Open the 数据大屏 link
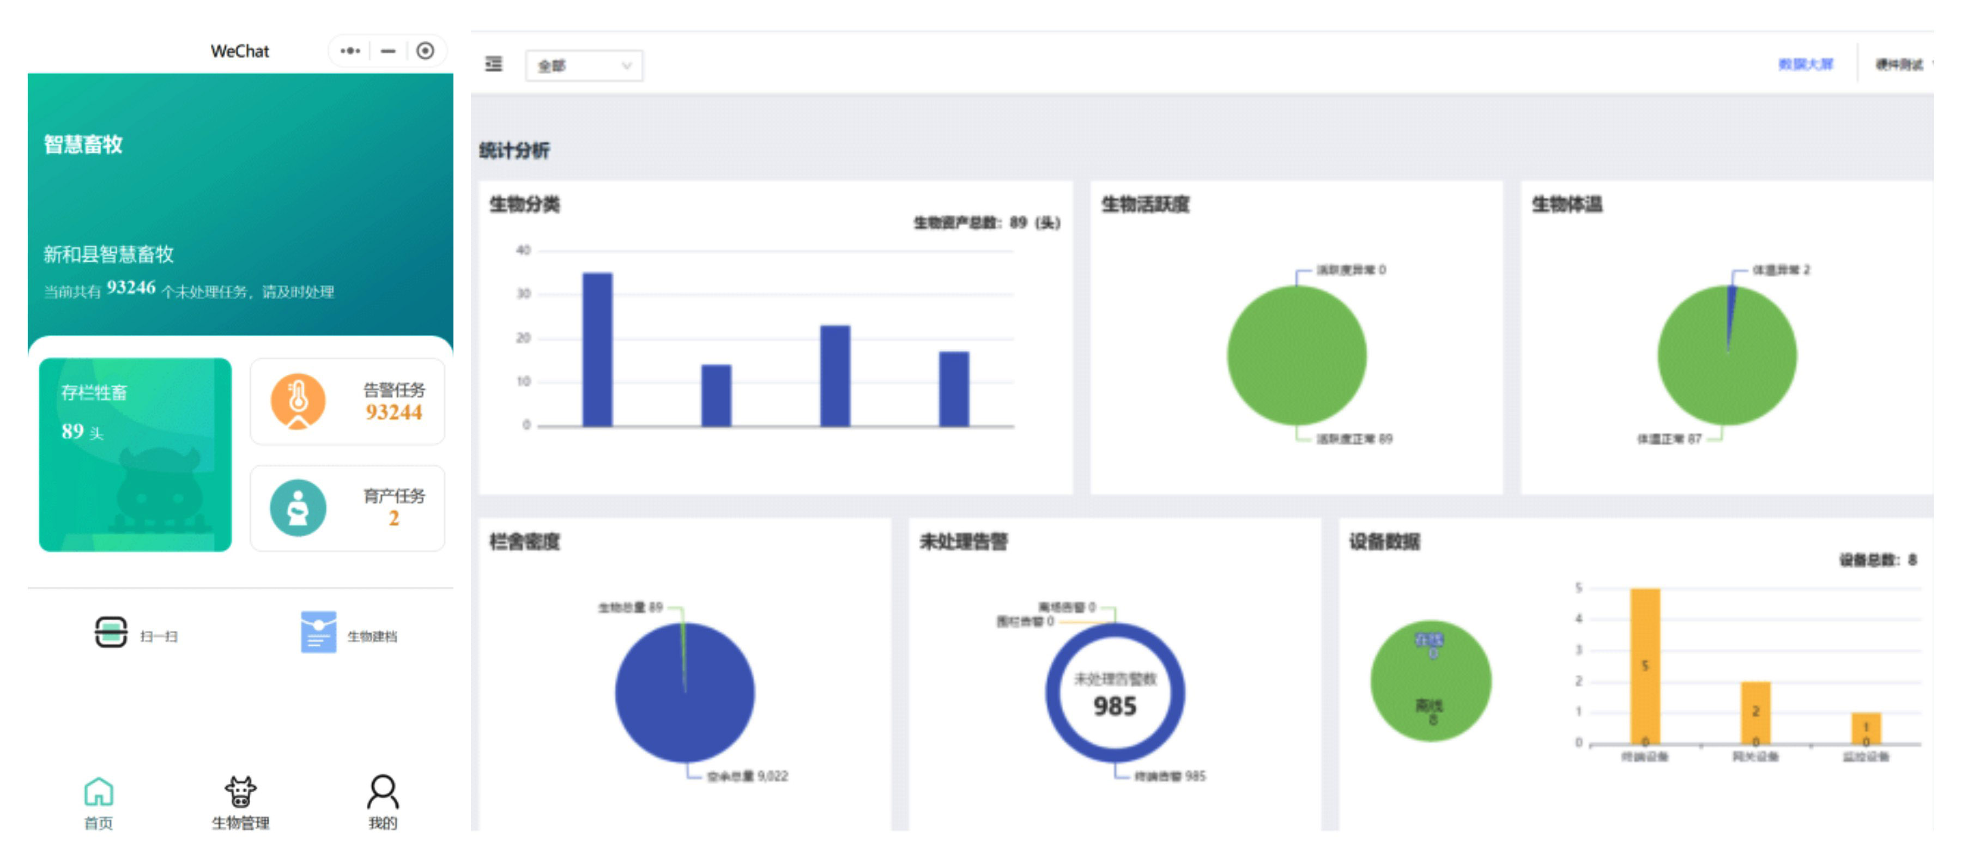This screenshot has height=861, width=1962. pos(1805,65)
